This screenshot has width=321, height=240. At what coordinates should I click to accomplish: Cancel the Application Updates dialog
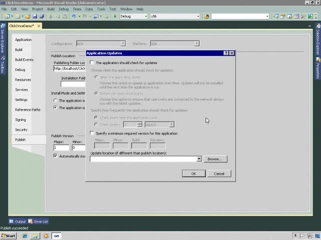tap(219, 173)
